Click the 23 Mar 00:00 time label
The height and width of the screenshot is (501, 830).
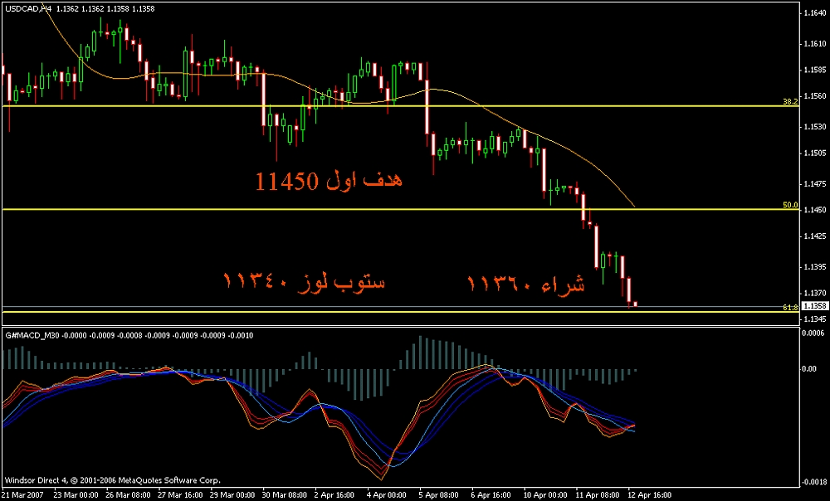click(76, 494)
